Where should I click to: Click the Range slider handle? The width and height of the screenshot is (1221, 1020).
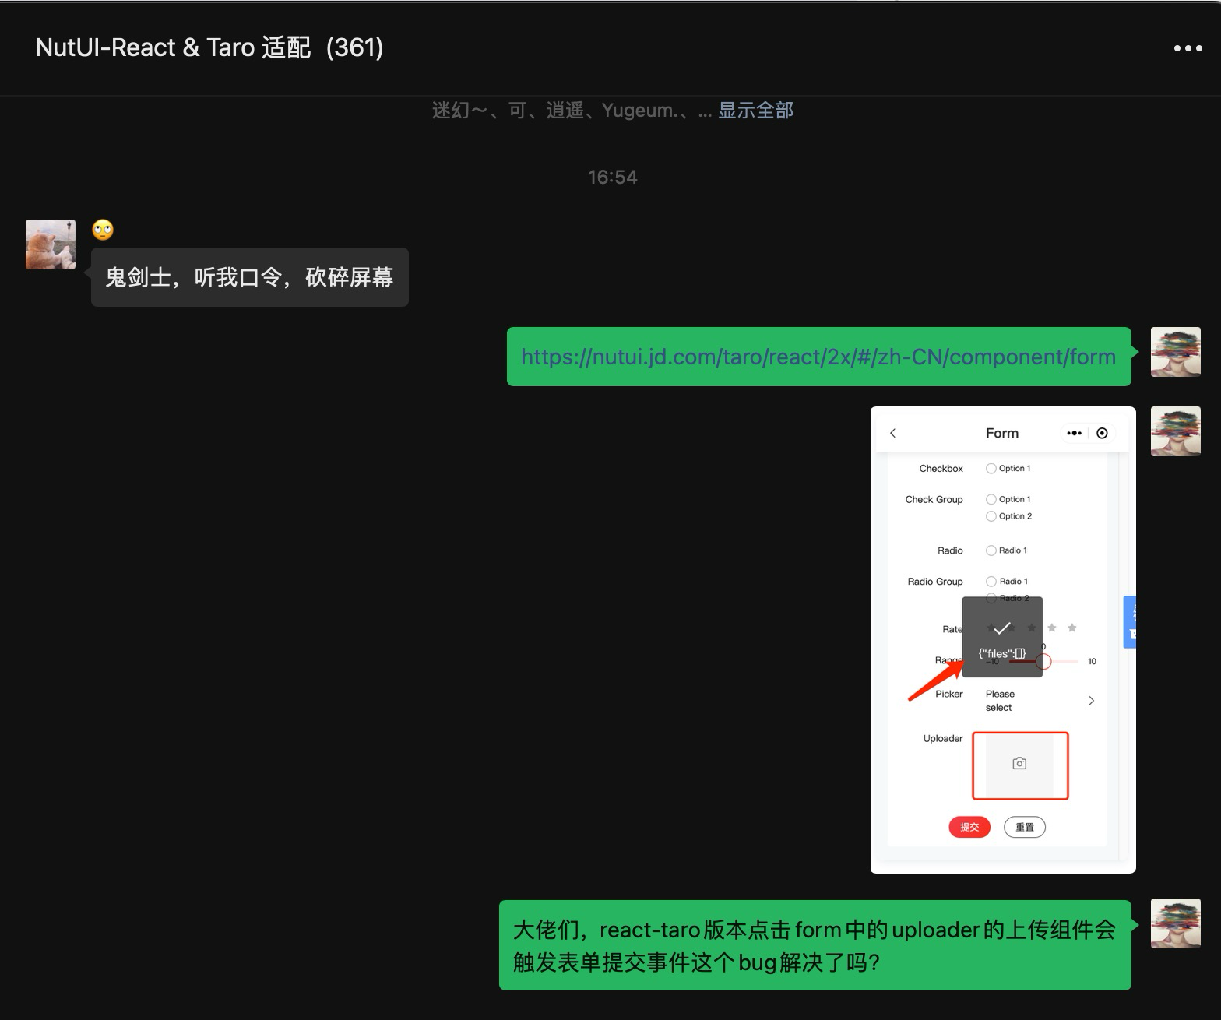click(1044, 662)
